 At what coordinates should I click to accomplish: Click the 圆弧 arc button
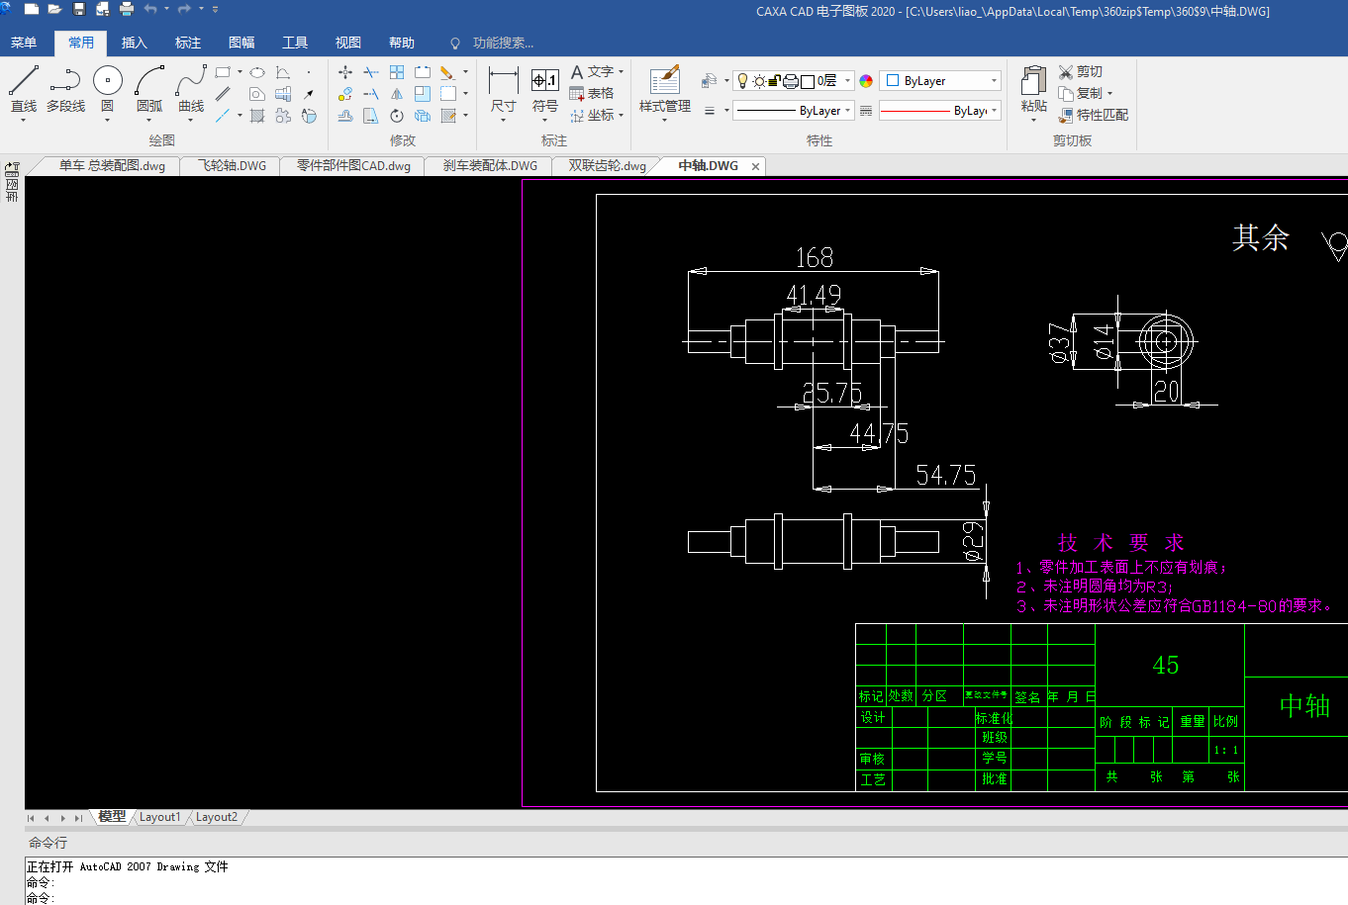149,94
